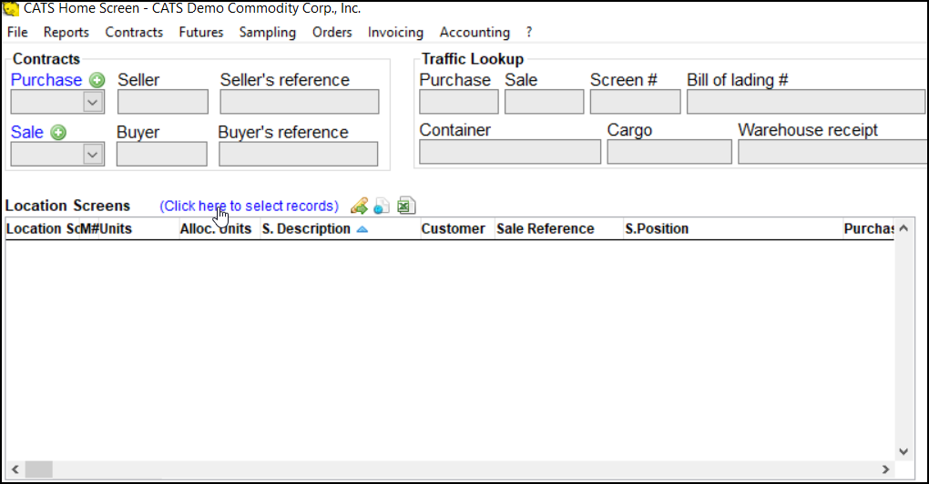Click the Location Sc column header

[x=42, y=229]
